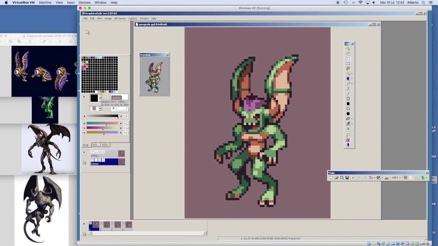Toggle the overlapping squares option in Tool palette
438x246 pixels.
[x=348, y=135]
